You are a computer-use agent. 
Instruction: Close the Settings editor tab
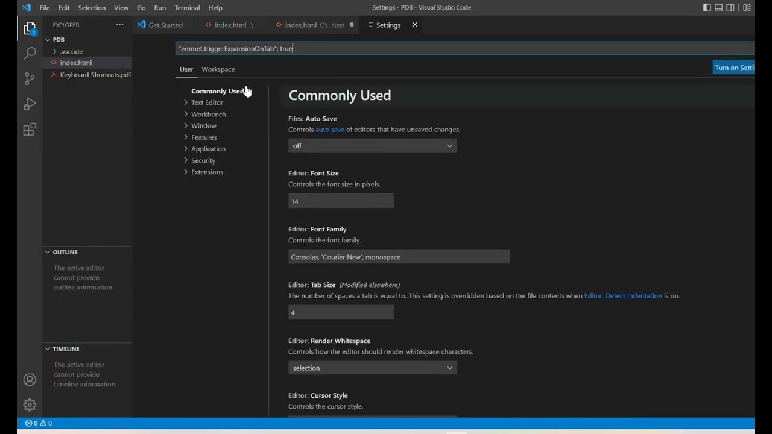tap(414, 25)
